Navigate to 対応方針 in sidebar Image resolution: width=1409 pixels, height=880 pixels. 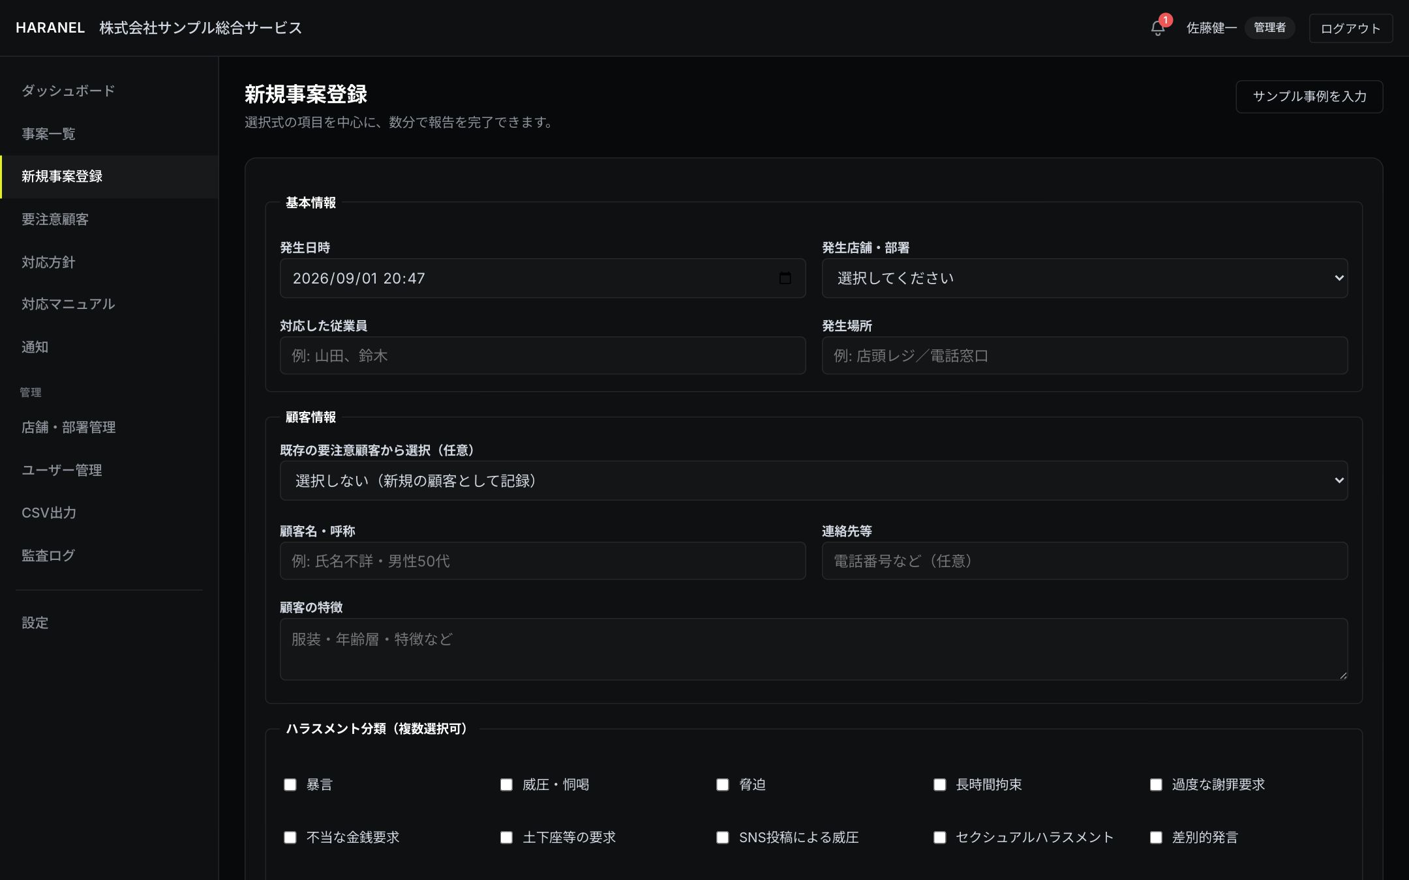coord(109,262)
